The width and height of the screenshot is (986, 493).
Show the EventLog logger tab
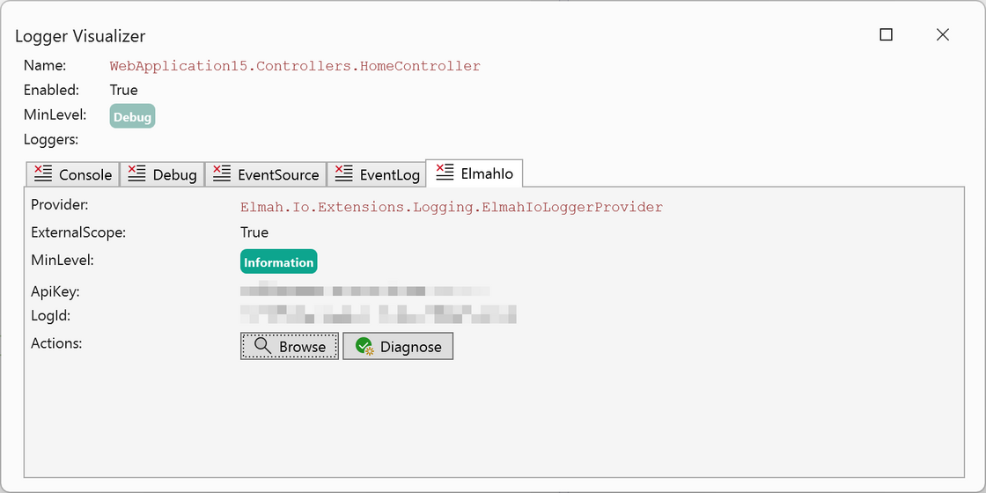click(376, 174)
